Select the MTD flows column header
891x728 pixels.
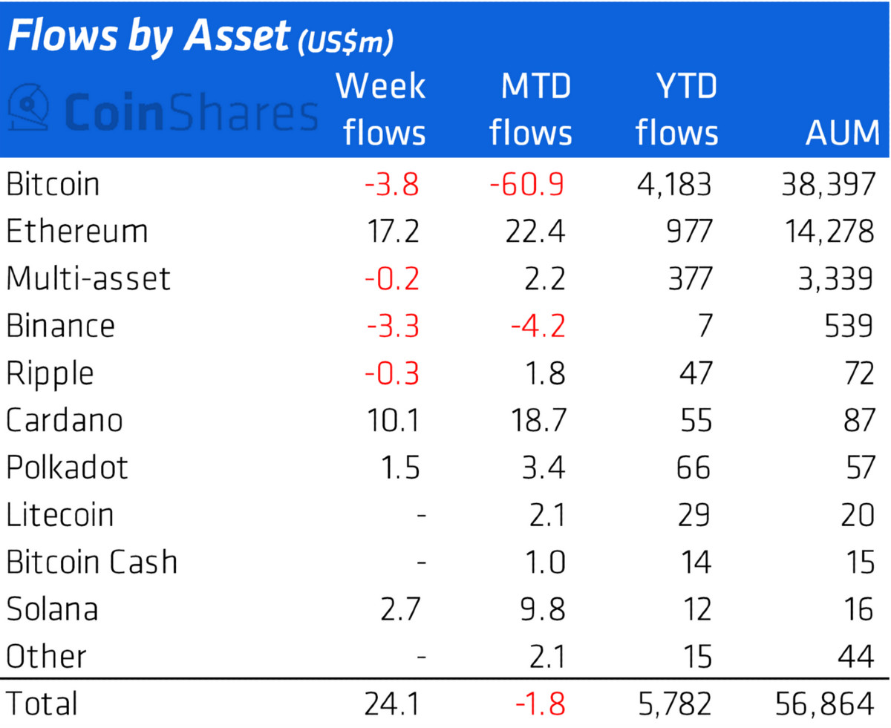pyautogui.click(x=530, y=110)
